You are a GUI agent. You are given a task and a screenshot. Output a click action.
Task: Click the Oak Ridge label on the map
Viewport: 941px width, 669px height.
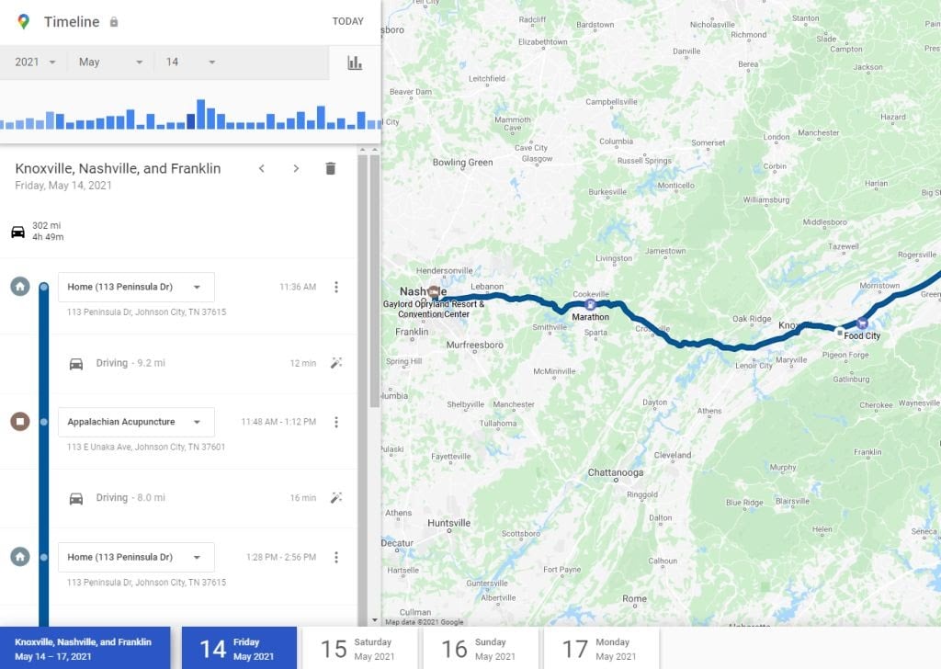[752, 319]
